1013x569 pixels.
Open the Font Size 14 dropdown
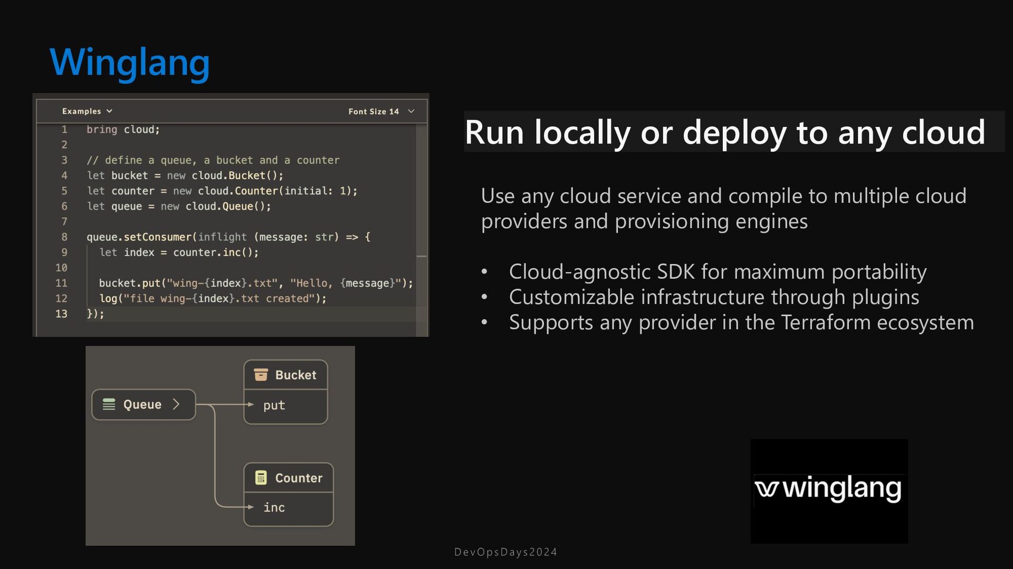(x=381, y=111)
